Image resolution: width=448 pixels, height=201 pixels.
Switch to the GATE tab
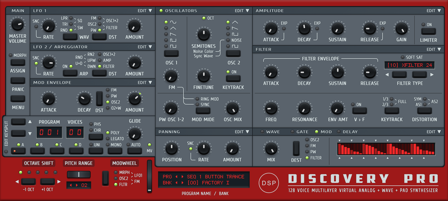click(300, 132)
